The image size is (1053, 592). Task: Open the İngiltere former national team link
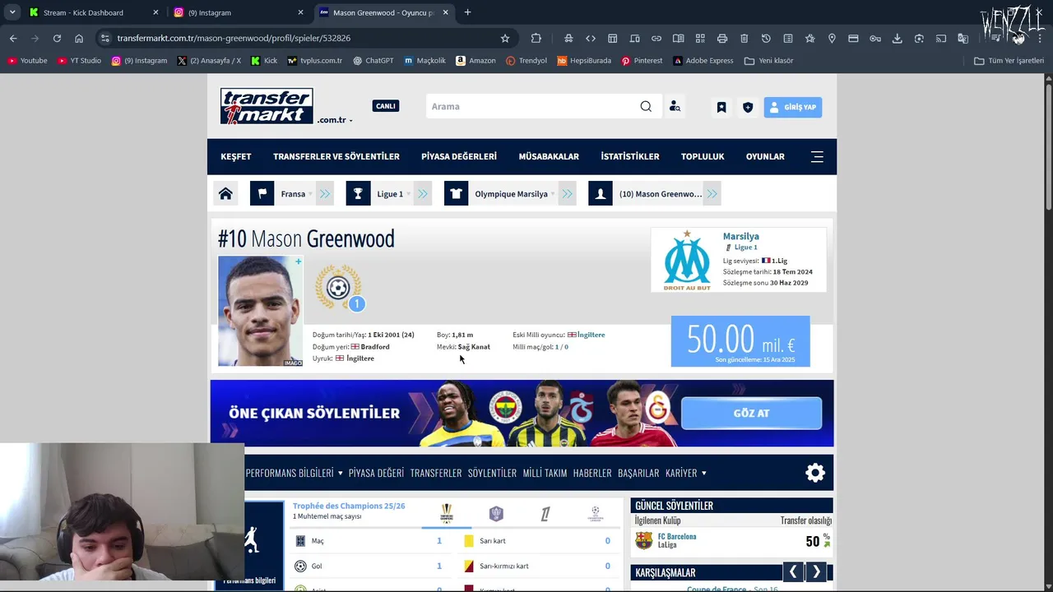tap(591, 335)
